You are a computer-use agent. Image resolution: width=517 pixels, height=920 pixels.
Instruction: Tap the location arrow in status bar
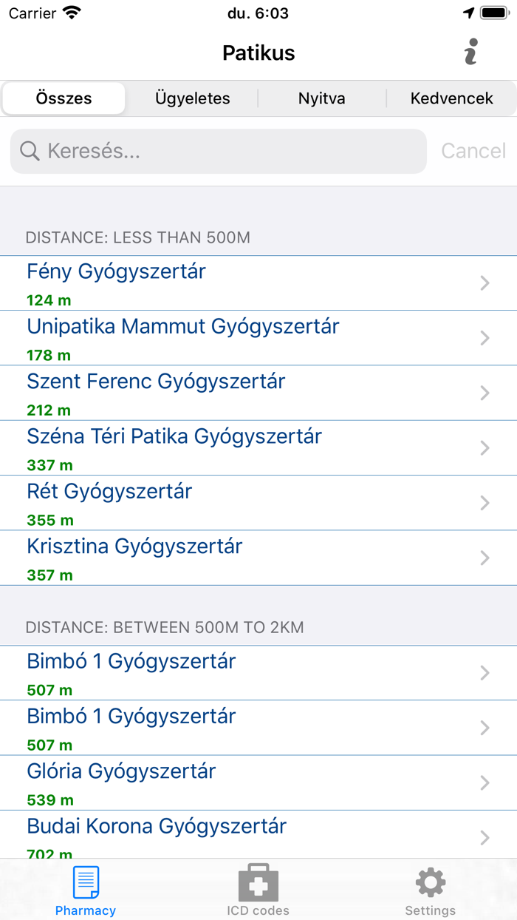(x=468, y=13)
